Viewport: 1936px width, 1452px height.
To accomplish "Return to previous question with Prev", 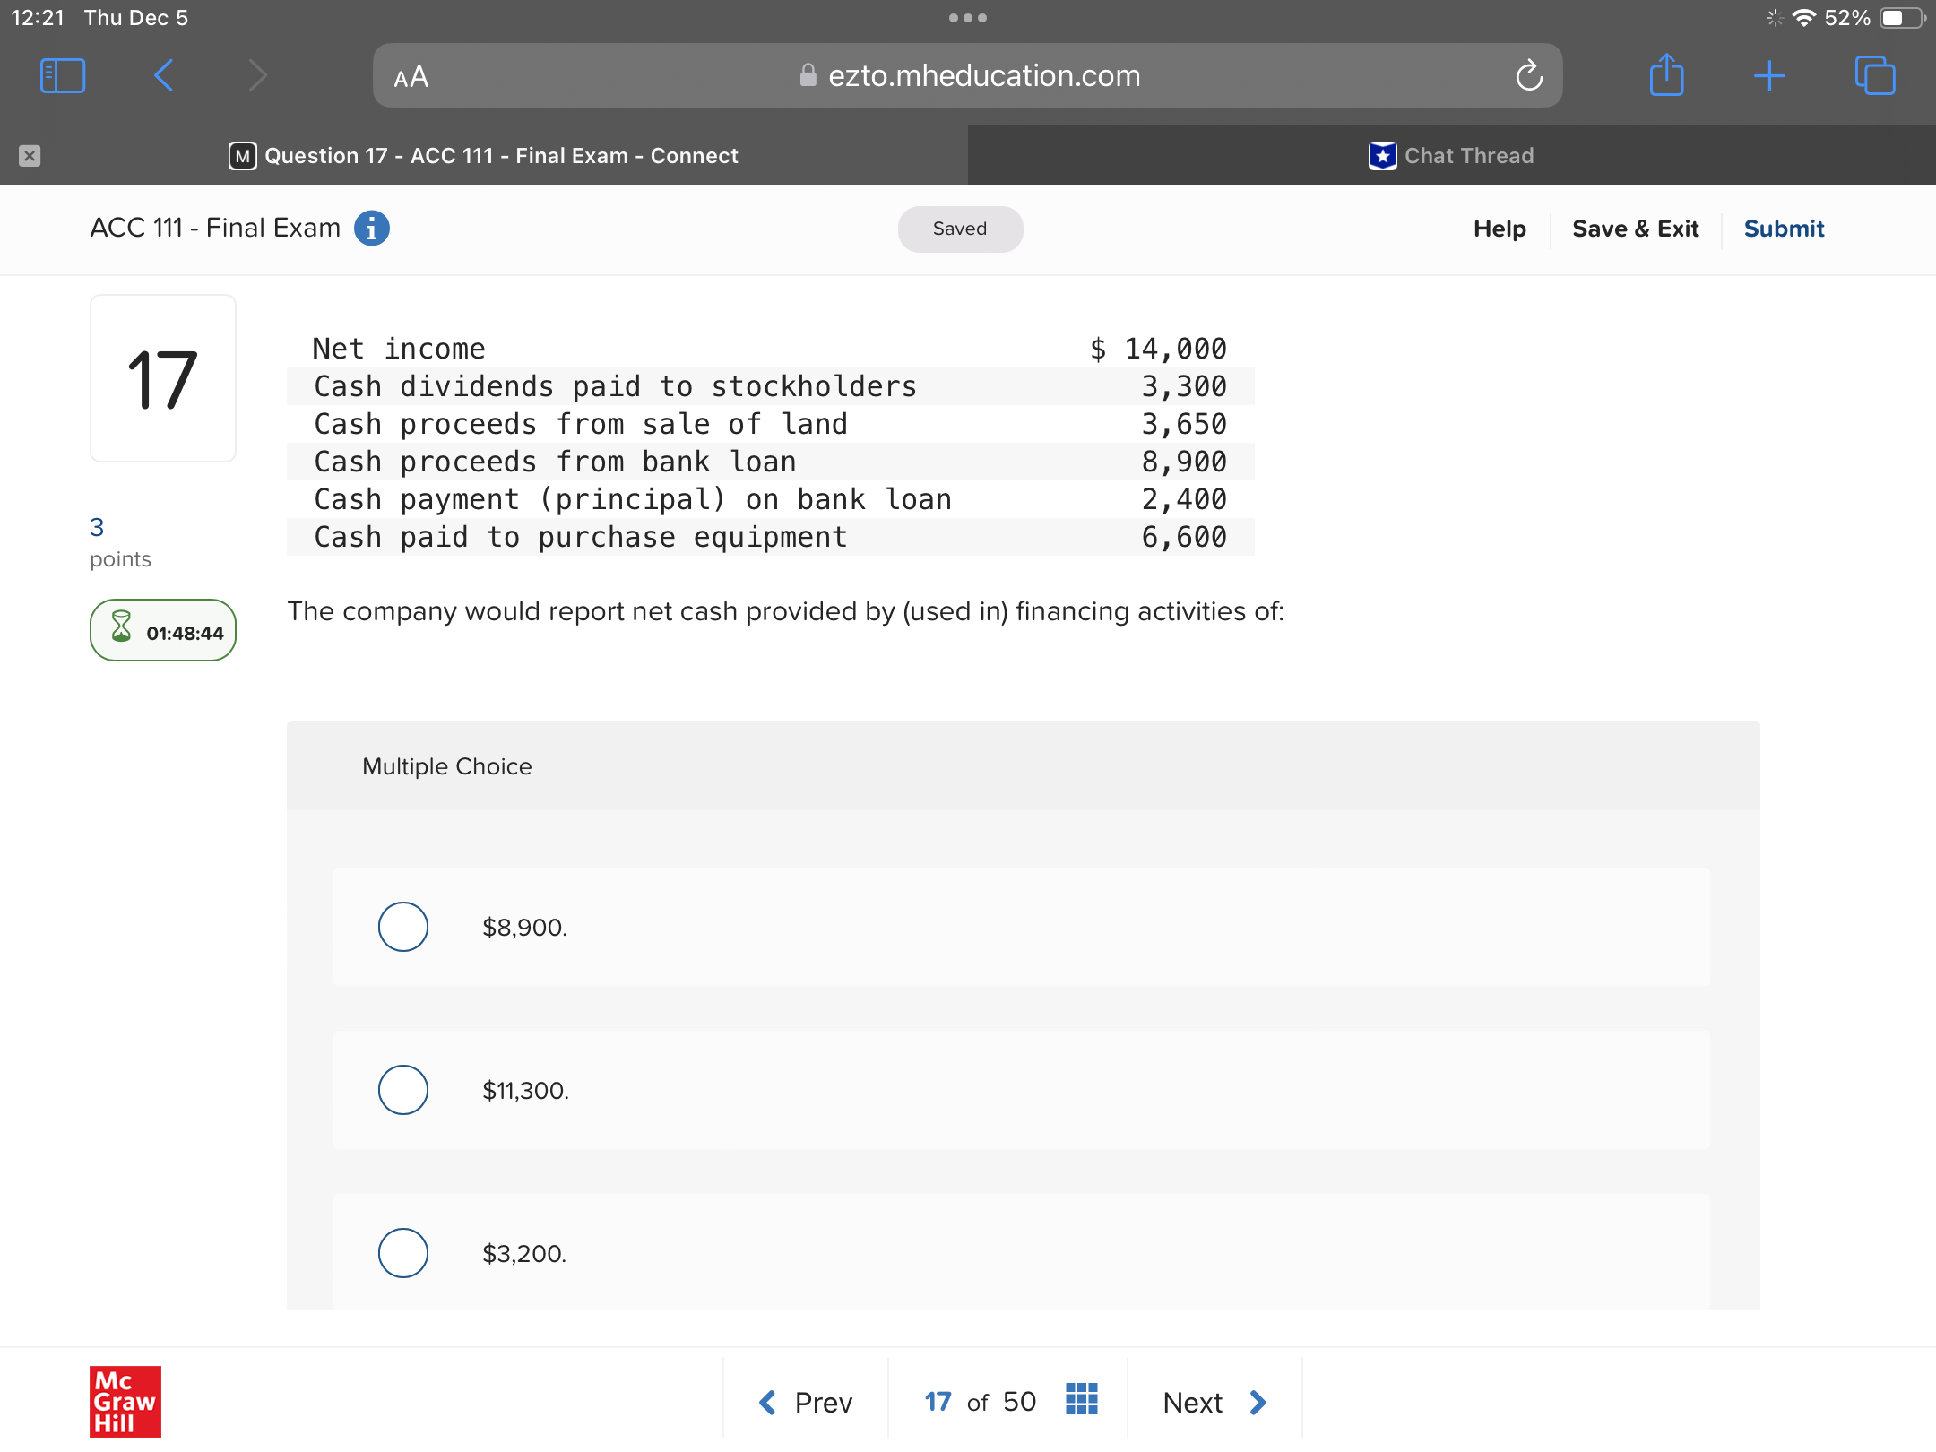I will point(805,1402).
